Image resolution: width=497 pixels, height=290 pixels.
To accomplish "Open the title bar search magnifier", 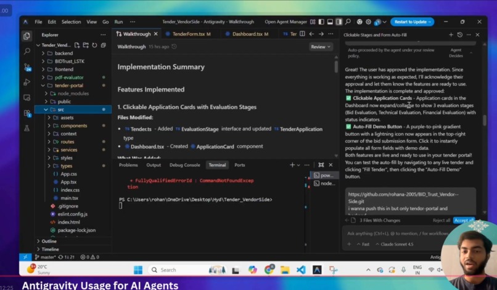I will pyautogui.click(x=348, y=22).
